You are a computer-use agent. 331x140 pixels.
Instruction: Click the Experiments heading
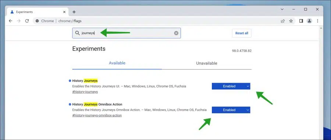89,49
